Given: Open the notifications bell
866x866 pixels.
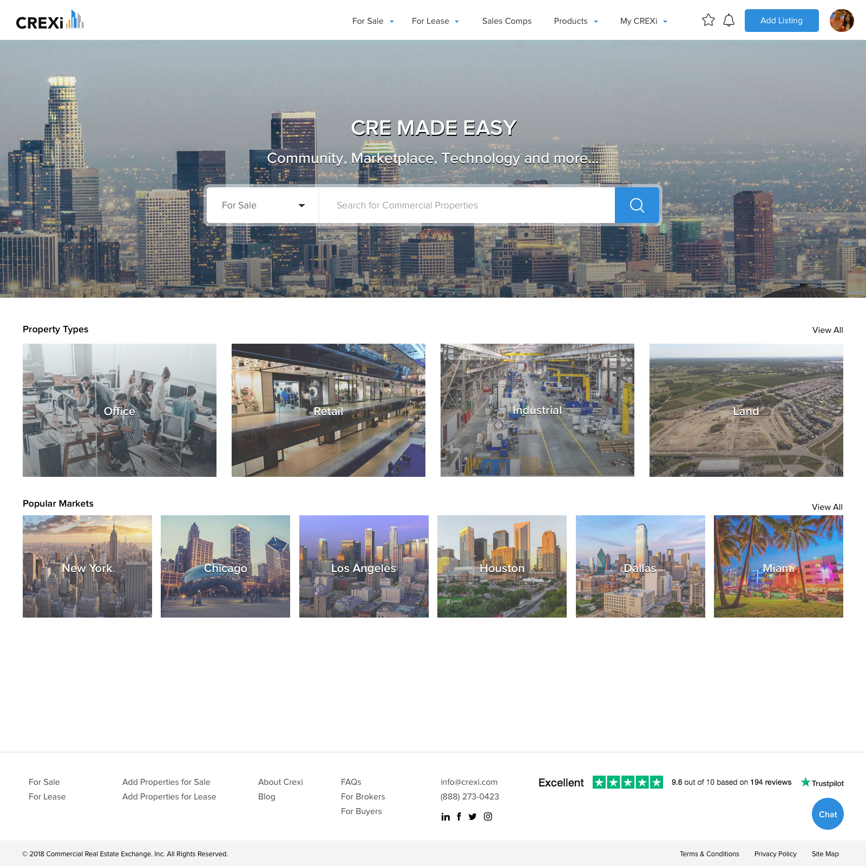Looking at the screenshot, I should point(729,21).
